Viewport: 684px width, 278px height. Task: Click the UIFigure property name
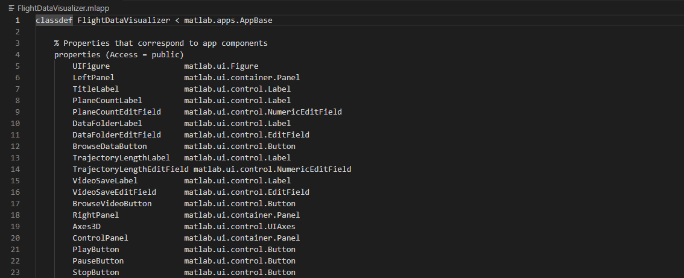coord(91,66)
